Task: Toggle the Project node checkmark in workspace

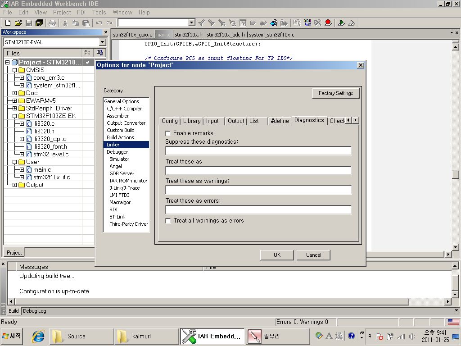Action: (88, 62)
